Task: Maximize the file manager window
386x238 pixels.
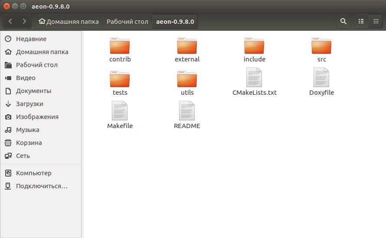Action: (23, 6)
